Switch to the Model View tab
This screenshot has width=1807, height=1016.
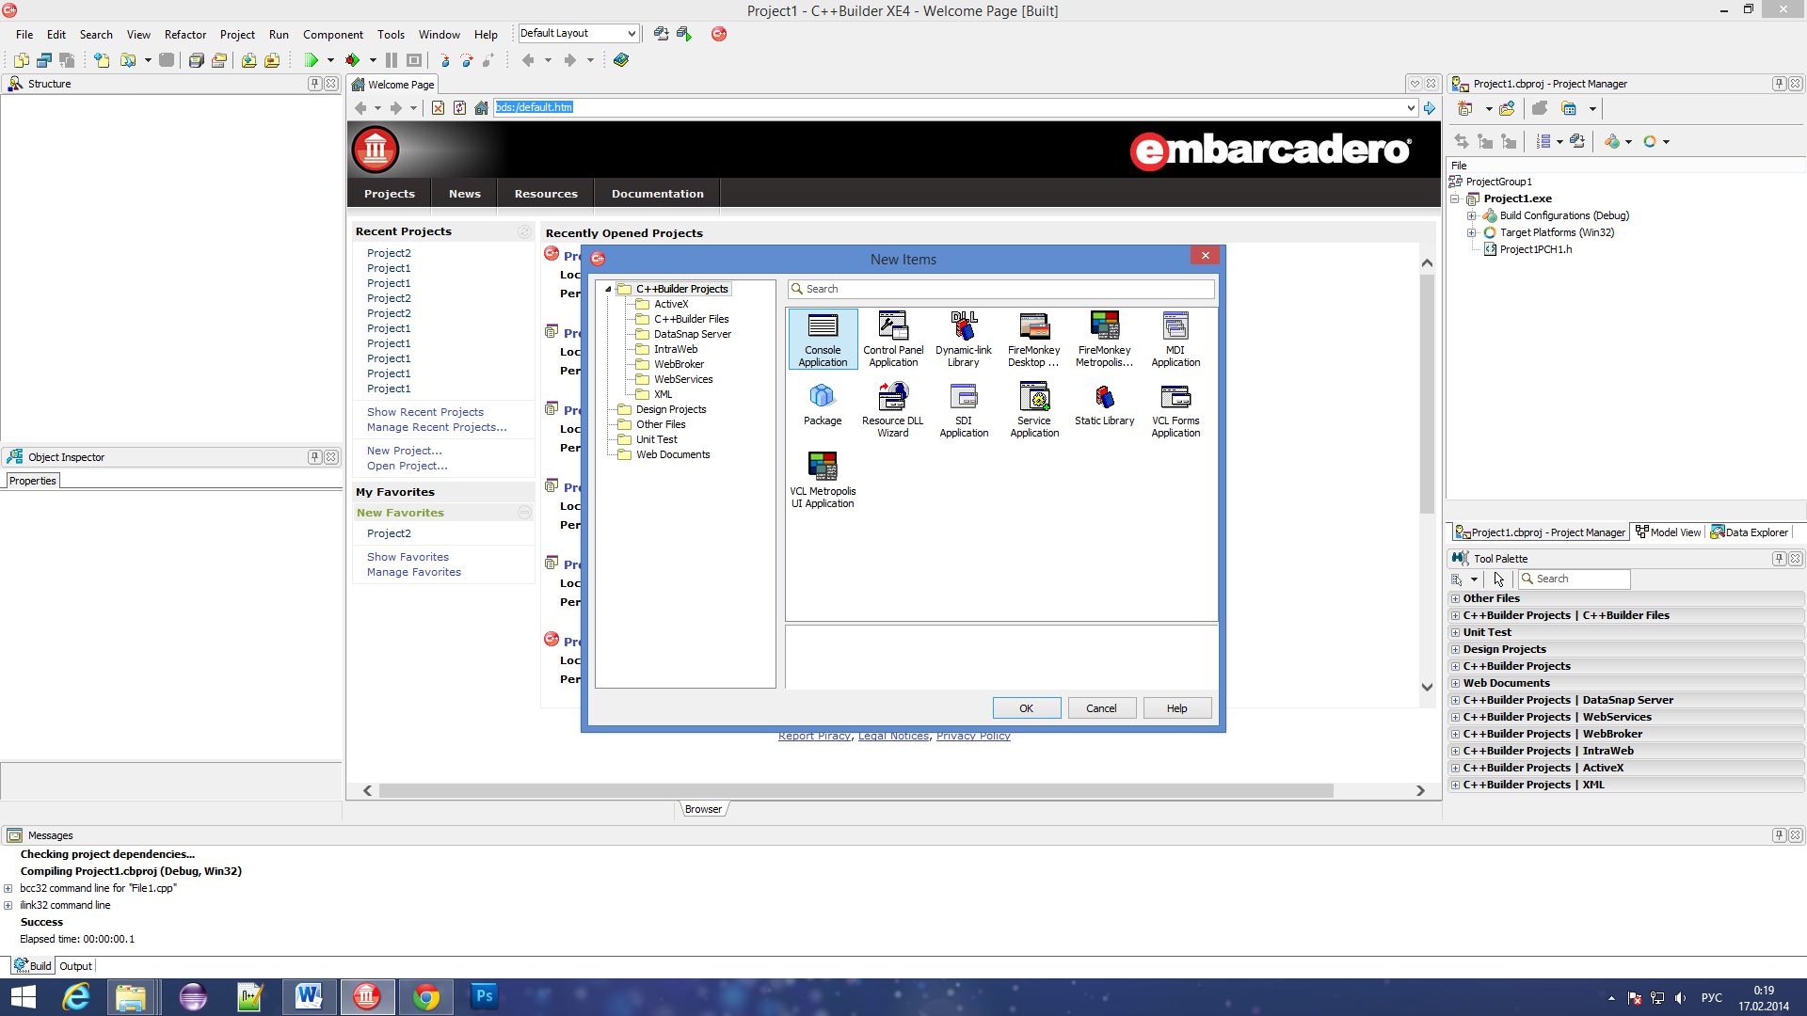point(1668,532)
